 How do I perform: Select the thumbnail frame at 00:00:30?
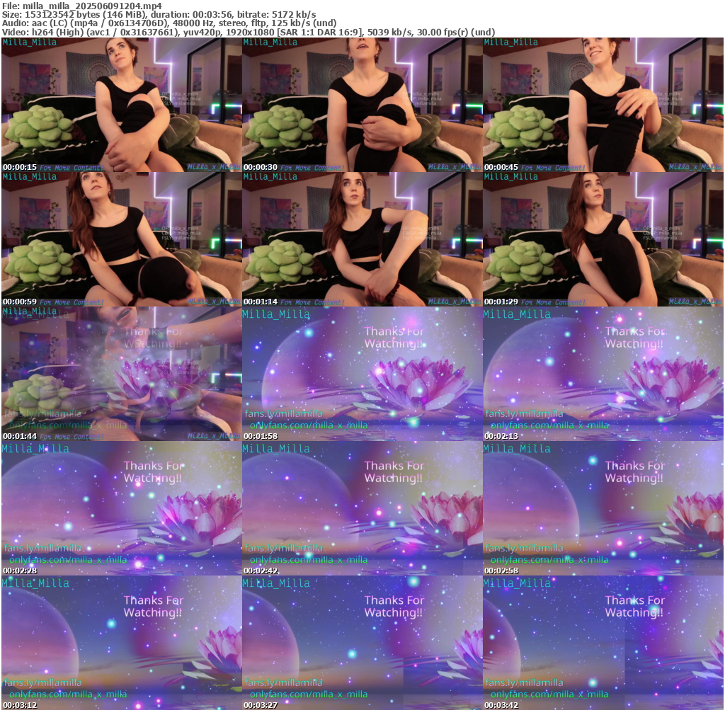tap(362, 105)
